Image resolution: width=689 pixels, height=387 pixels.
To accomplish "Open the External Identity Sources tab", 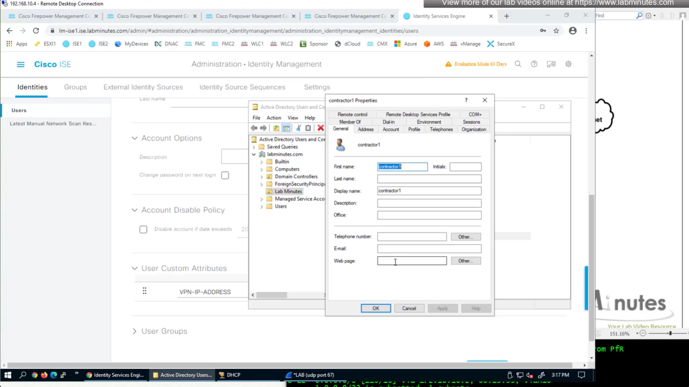I will coord(143,87).
